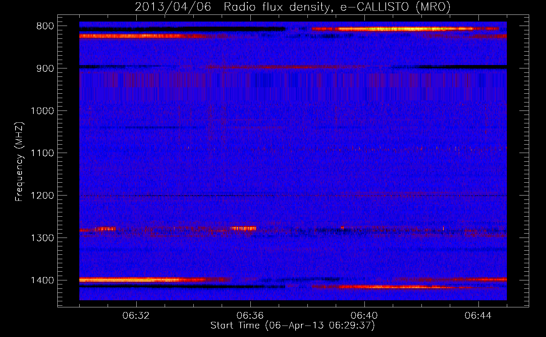
Task: Select the 1400 frequency tick label
Action: [x=42, y=280]
